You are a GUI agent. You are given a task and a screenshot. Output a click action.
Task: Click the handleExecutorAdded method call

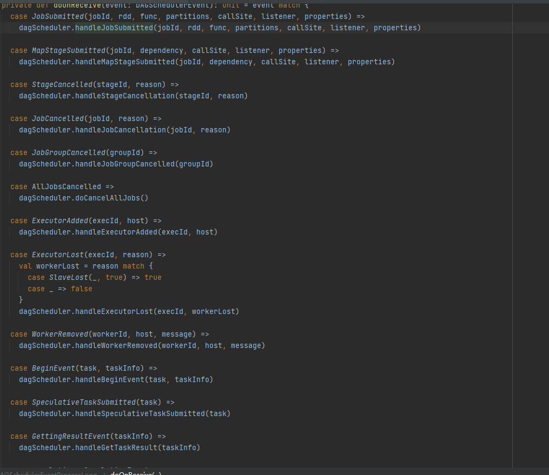pos(116,232)
